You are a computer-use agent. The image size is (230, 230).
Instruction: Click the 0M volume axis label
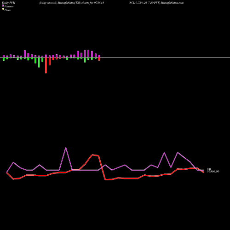209,169
